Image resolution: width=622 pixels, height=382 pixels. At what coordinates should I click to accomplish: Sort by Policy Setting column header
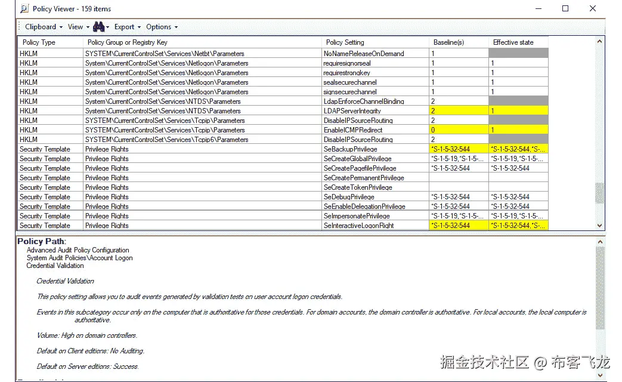coord(375,42)
